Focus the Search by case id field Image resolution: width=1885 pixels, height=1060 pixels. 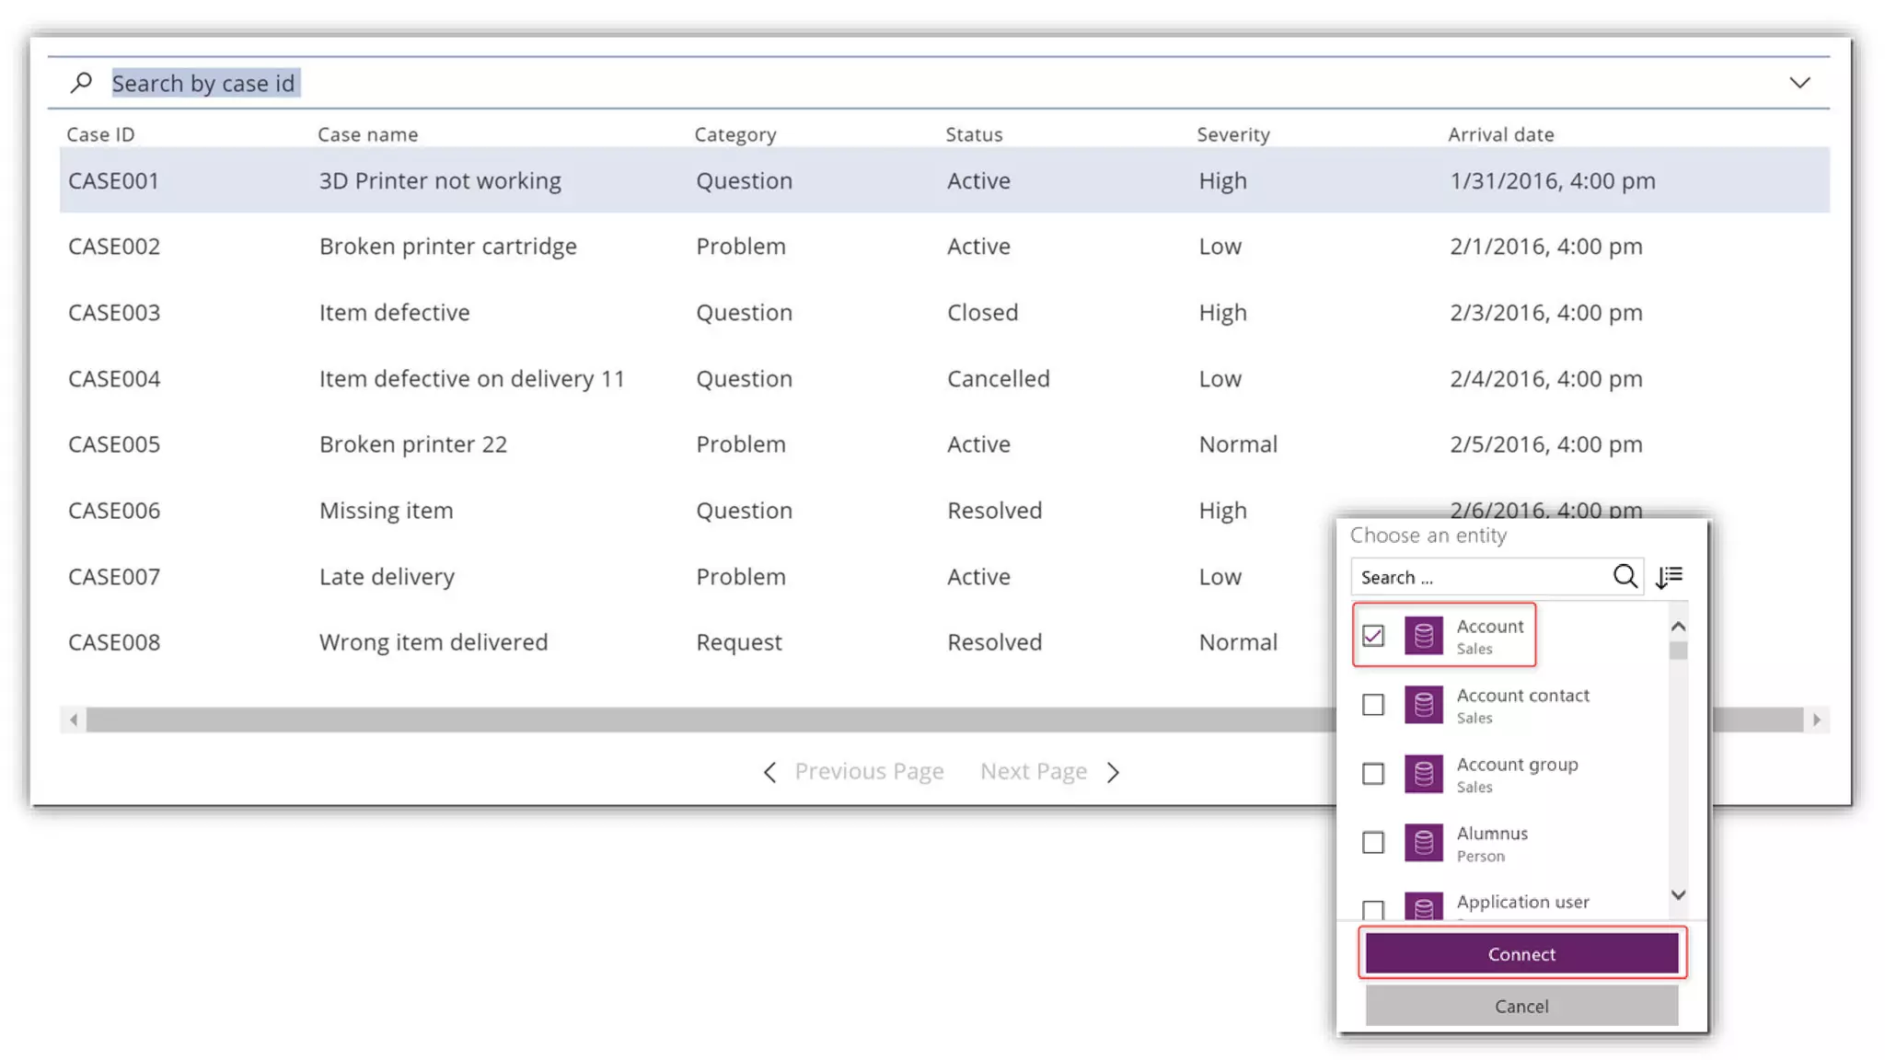click(x=203, y=84)
